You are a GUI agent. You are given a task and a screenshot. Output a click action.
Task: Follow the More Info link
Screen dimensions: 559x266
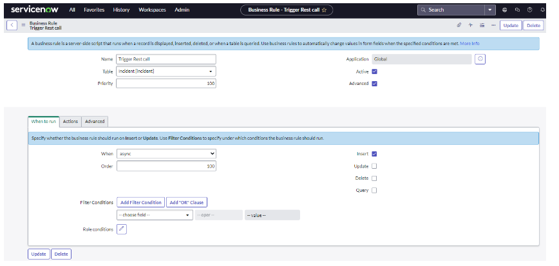click(469, 43)
